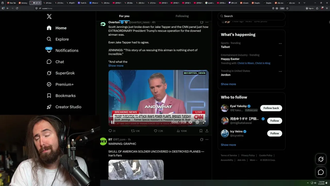Open Explore from the sidebar
330x186 pixels.
[57, 39]
